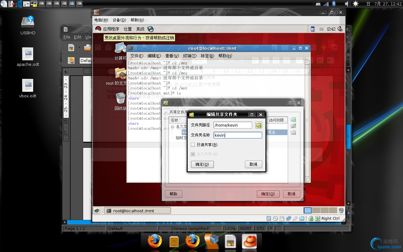
Task: Click the folder browse icon beside the path field
Action: 259,125
